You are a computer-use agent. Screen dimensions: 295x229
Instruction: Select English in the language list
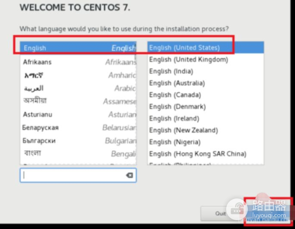pos(79,48)
